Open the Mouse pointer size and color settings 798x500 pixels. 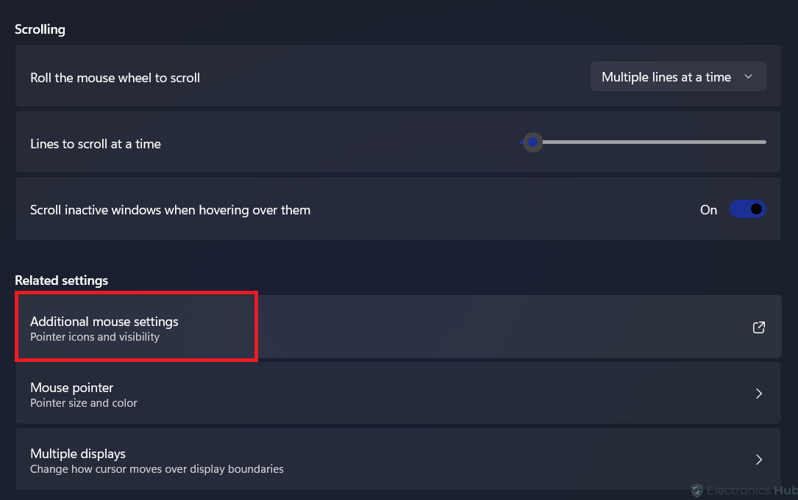click(x=397, y=394)
